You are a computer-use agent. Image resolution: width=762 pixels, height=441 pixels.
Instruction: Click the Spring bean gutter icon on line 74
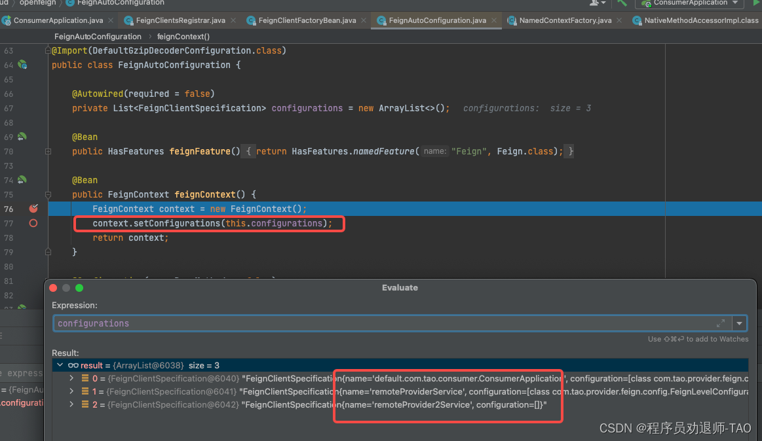pyautogui.click(x=22, y=180)
